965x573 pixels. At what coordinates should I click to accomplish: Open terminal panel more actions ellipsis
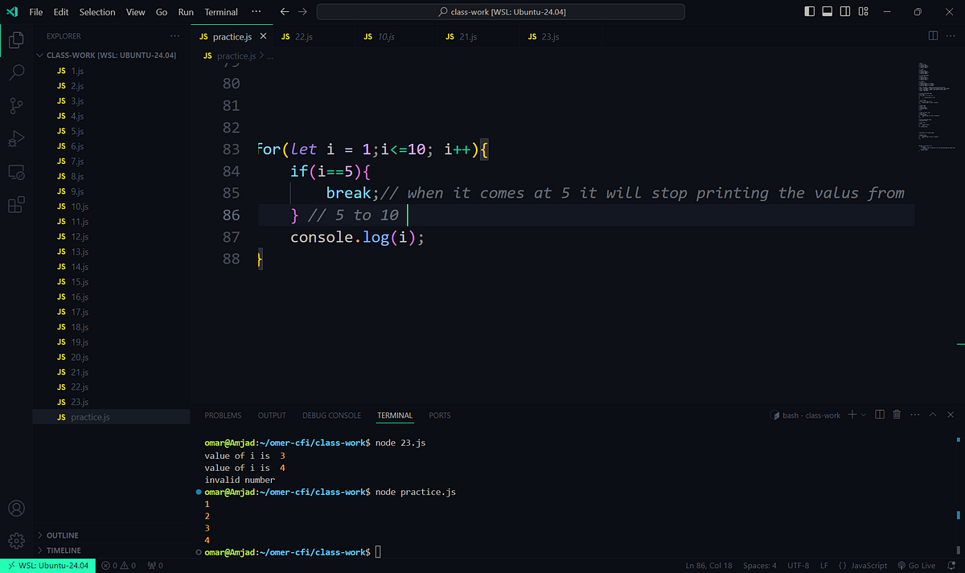(x=914, y=415)
